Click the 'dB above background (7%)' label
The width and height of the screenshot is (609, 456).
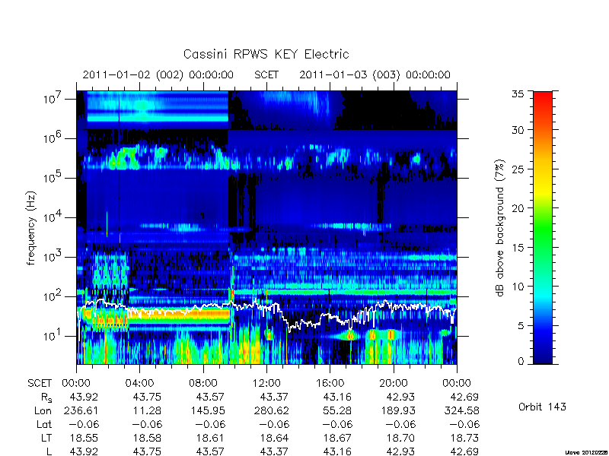(500, 228)
